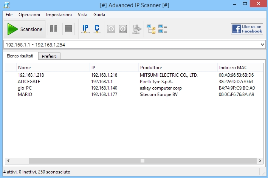
Task: Select the Elenco risultati tab
Action: pos(20,56)
